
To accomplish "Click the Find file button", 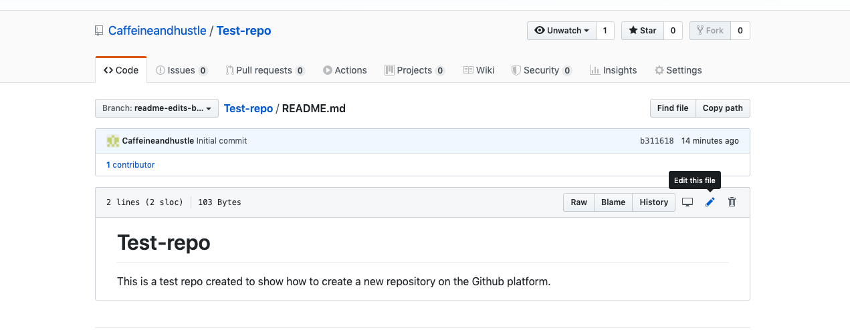I will (673, 108).
